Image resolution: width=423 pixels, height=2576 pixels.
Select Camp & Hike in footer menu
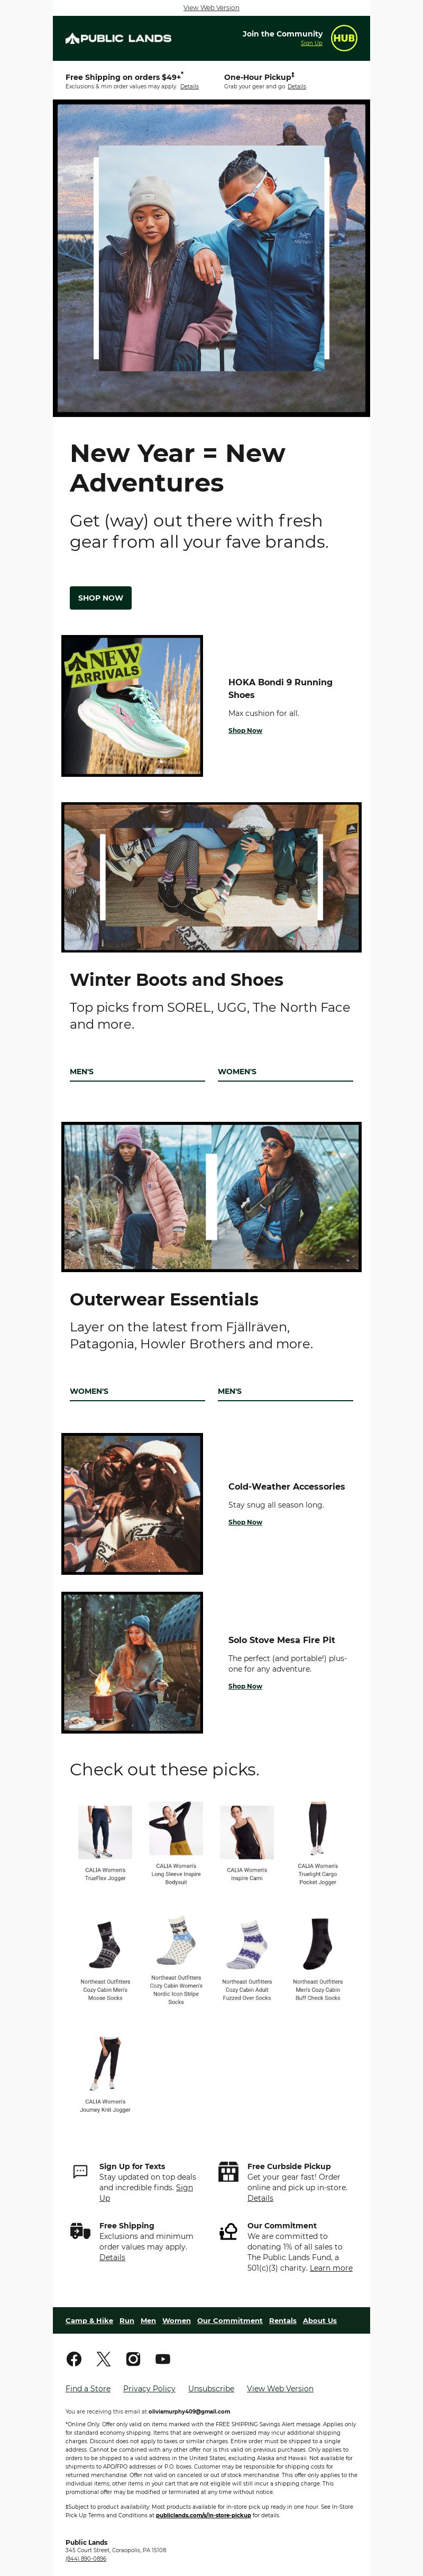coord(89,2320)
